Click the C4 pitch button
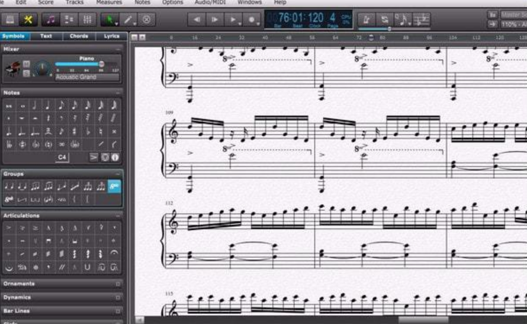 62,158
